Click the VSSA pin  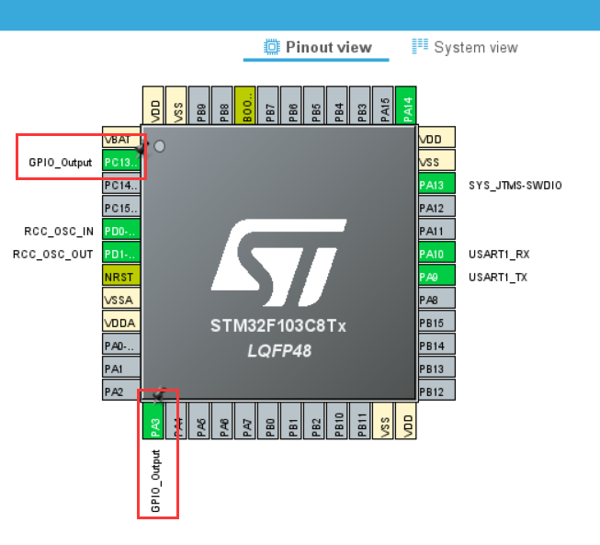(121, 300)
